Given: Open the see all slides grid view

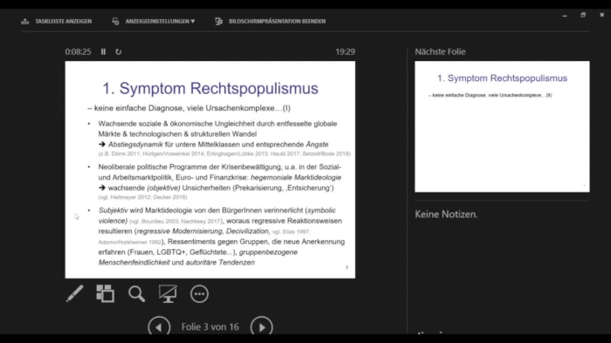Looking at the screenshot, I should [x=106, y=293].
